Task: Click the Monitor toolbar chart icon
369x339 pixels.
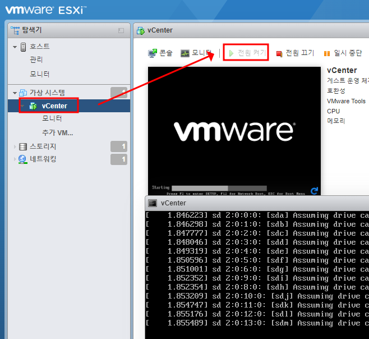Action: pos(185,53)
